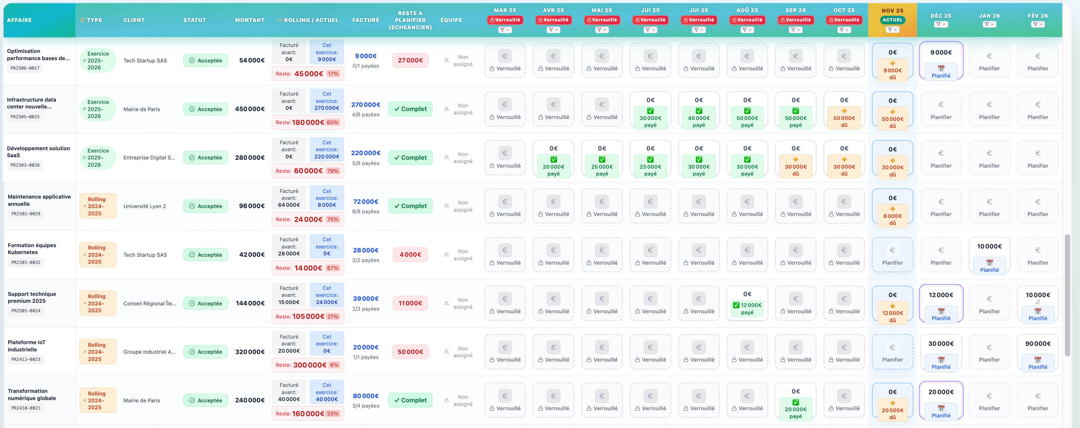Image resolution: width=1080 pixels, height=428 pixels.
Task: Toggle the OCT 25 Verrouillé lock badge
Action: click(844, 20)
